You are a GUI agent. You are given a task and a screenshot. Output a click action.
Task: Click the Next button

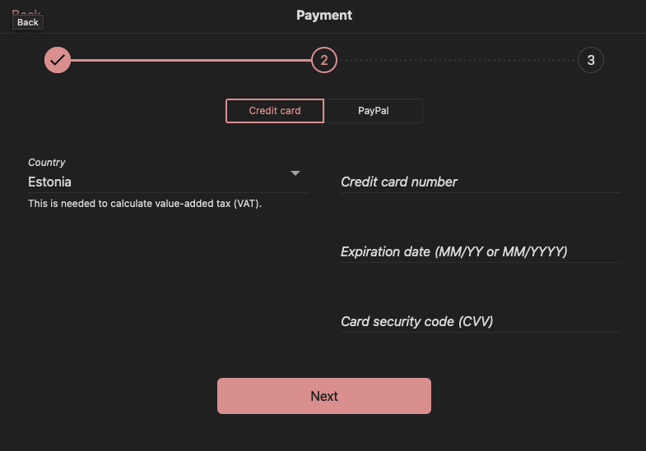click(324, 396)
